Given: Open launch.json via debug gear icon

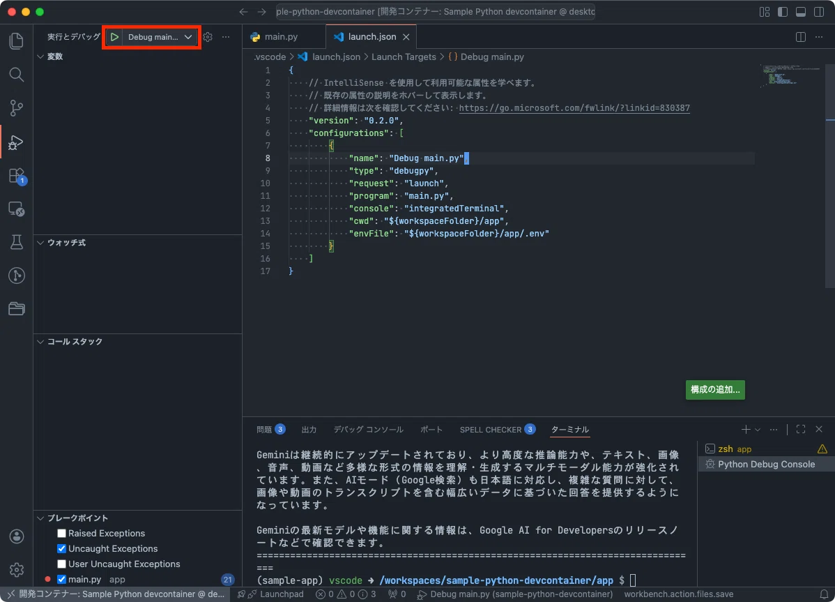Looking at the screenshot, I should point(208,37).
